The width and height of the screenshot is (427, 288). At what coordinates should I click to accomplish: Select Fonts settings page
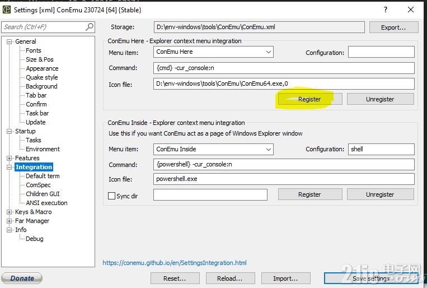(x=33, y=50)
